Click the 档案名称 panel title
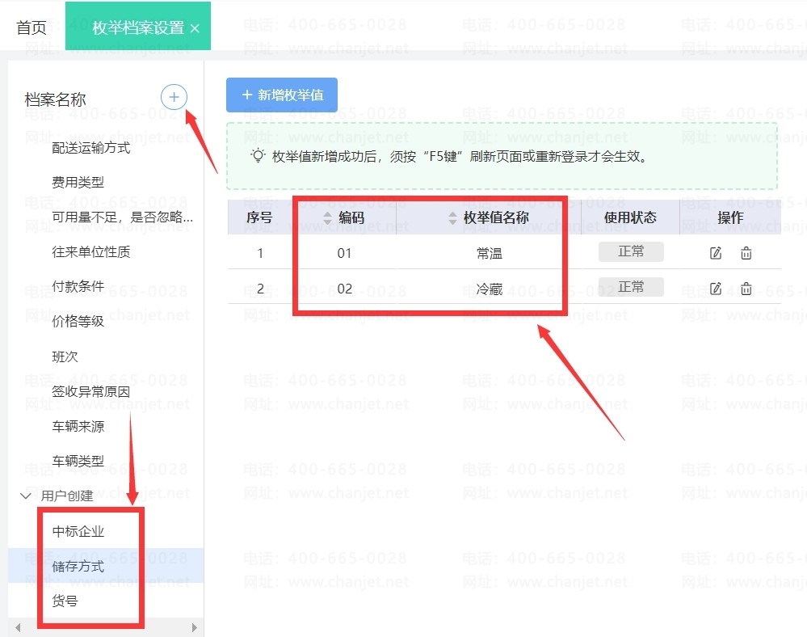 point(55,99)
